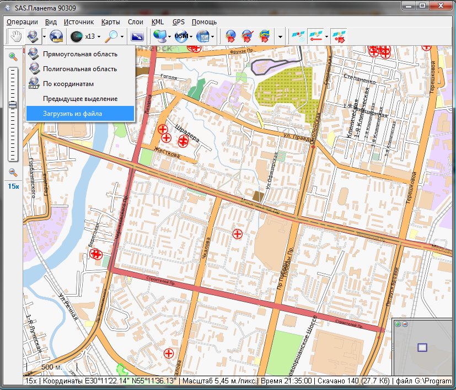The image size is (456, 390).
Task: Click the minimap plus zoom button
Action: click(x=398, y=324)
